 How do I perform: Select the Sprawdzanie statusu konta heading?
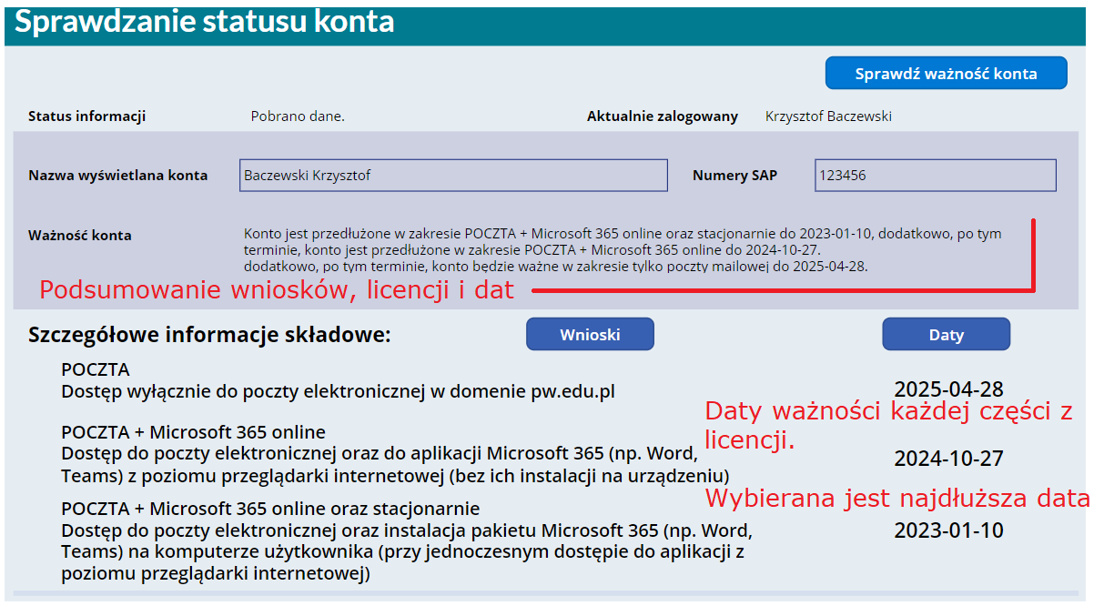[205, 22]
